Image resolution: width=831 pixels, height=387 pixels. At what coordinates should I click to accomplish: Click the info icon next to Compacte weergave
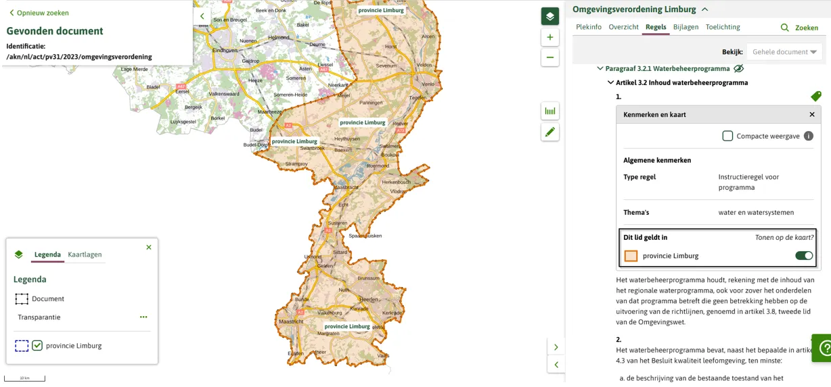click(x=808, y=136)
